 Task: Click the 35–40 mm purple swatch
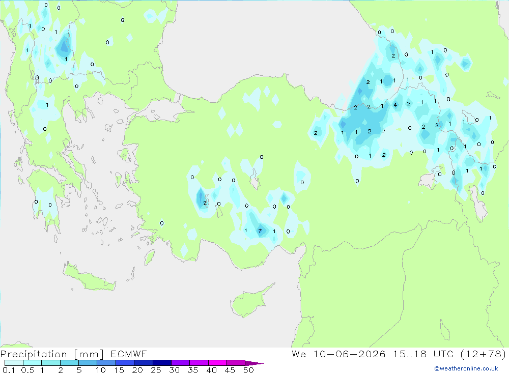click(199, 363)
